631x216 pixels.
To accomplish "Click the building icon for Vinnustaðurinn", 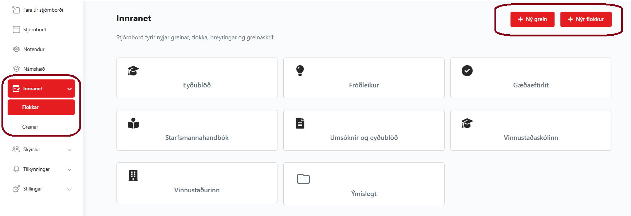I will tap(133, 176).
